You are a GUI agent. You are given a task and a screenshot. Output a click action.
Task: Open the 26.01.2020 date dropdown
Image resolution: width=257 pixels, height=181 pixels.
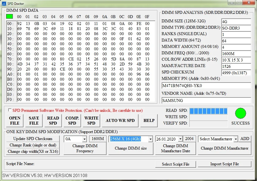coord(180,139)
